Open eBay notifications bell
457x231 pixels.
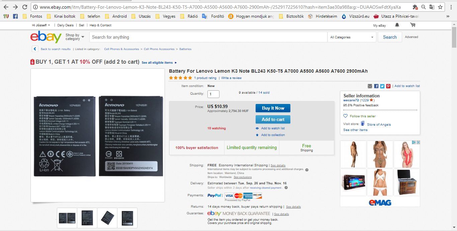pos(397,25)
